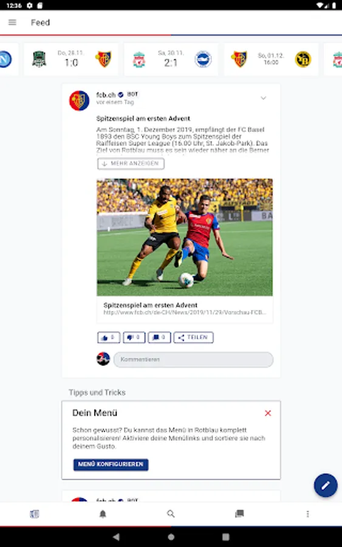Screen dimensions: 342x547
Task: Open chat messages icon in bottom bar
Action: point(239,514)
